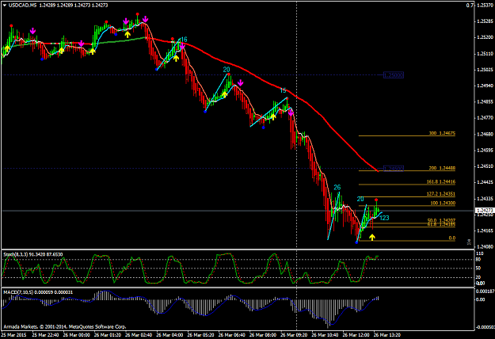Click the Fibonacci label 61.8 1.24185
Viewport: 495px width, 339px height.
click(441, 224)
